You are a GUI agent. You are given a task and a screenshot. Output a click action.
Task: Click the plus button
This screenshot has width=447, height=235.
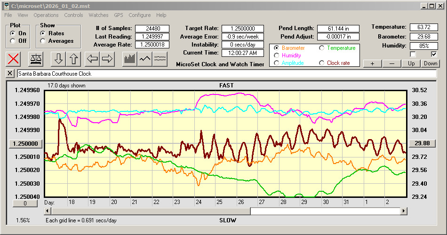point(372,63)
